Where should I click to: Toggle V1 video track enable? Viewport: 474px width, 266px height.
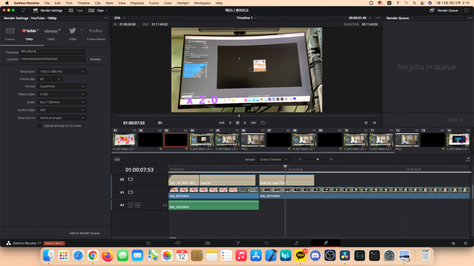coord(131,193)
